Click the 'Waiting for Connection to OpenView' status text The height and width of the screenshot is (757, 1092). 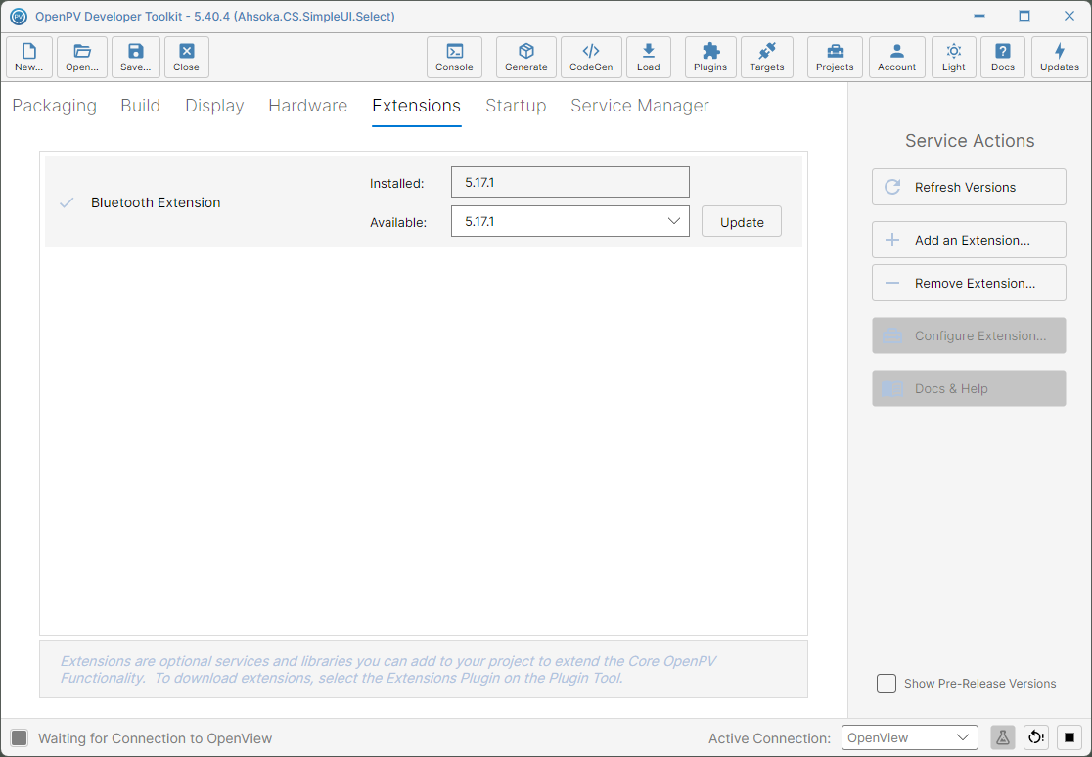pyautogui.click(x=156, y=738)
